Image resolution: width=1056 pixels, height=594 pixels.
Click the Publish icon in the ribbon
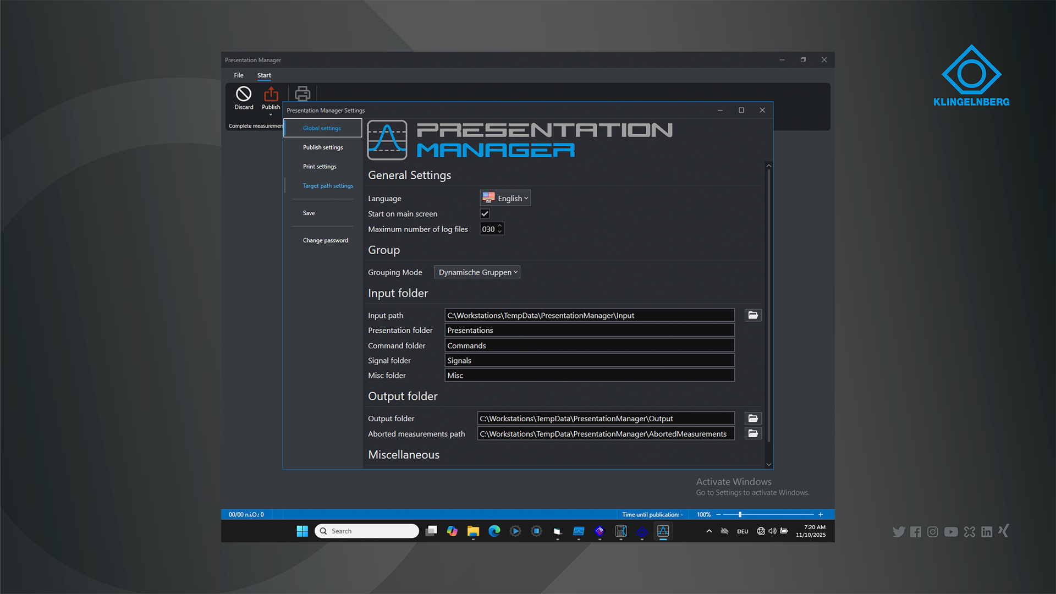pos(271,94)
